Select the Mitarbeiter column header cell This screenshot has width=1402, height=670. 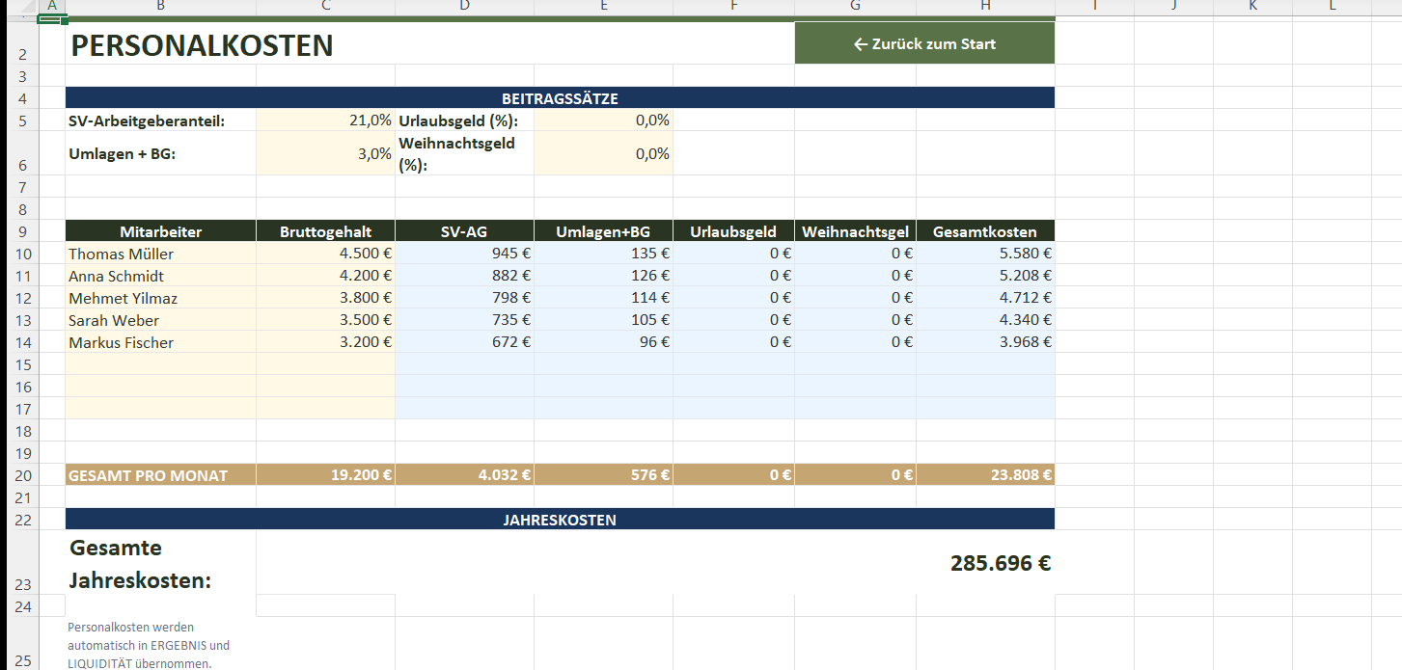point(160,231)
